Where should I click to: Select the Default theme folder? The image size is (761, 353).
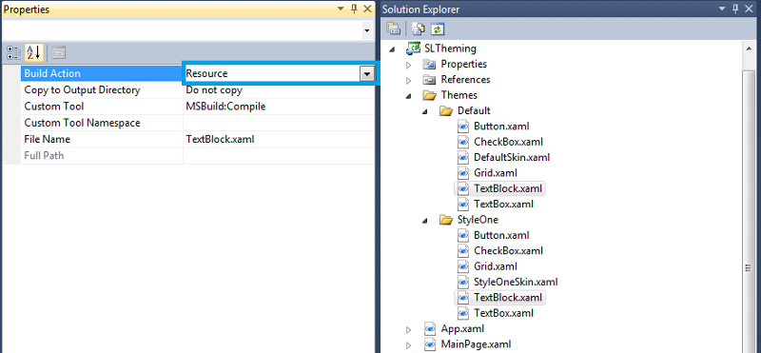pyautogui.click(x=474, y=110)
